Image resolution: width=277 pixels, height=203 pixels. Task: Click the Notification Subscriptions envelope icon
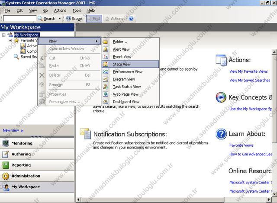(x=85, y=134)
